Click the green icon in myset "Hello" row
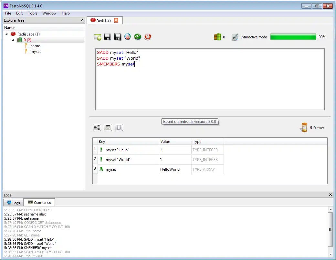Viewport: 336px width, 260px height. click(x=101, y=150)
